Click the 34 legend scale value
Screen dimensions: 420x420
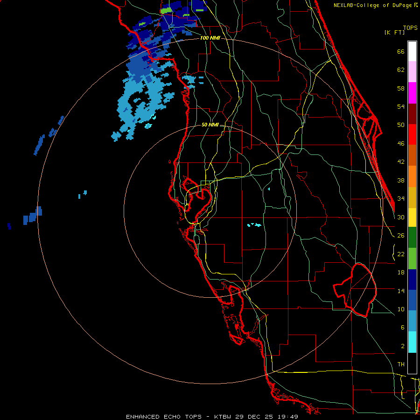click(x=401, y=199)
